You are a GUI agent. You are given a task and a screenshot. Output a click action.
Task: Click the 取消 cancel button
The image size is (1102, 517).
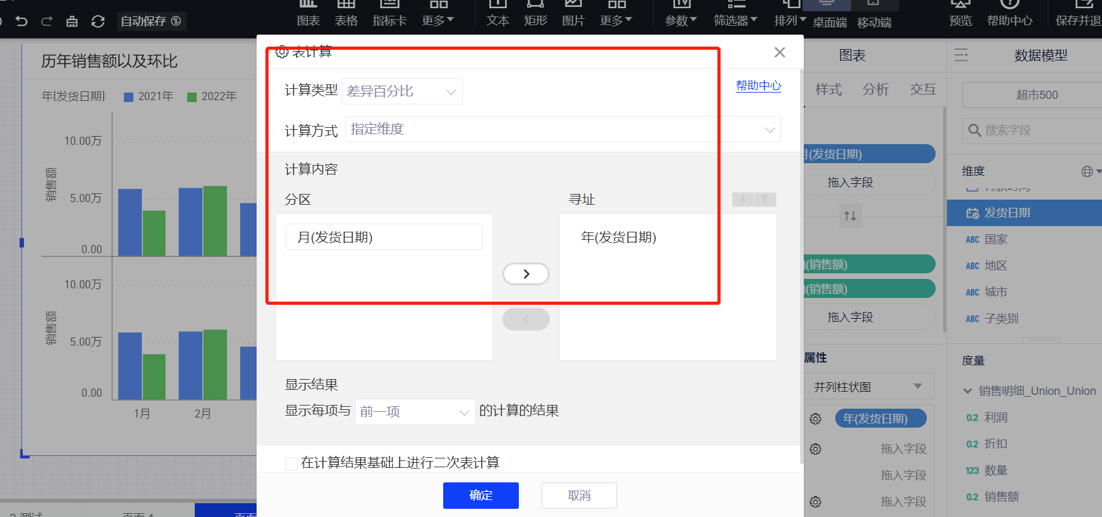click(x=579, y=496)
